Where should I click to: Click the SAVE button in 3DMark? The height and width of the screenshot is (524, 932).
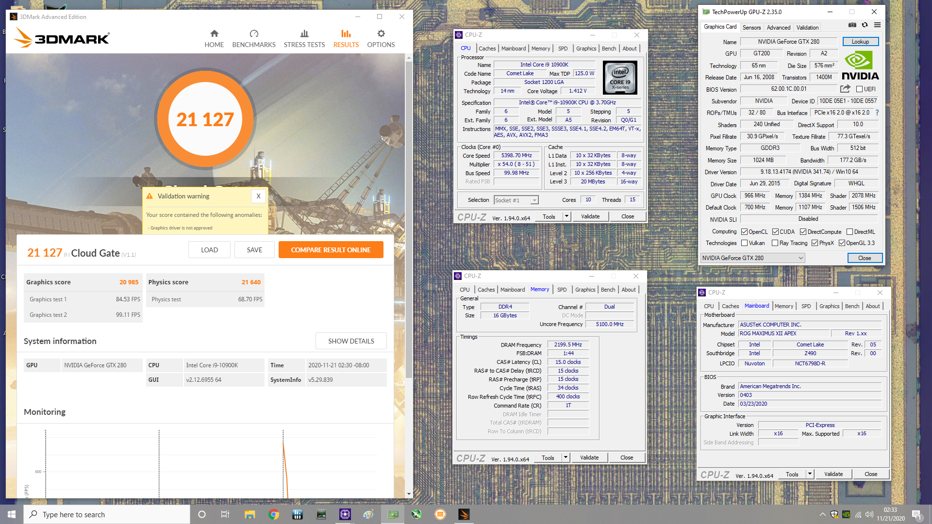coord(254,250)
